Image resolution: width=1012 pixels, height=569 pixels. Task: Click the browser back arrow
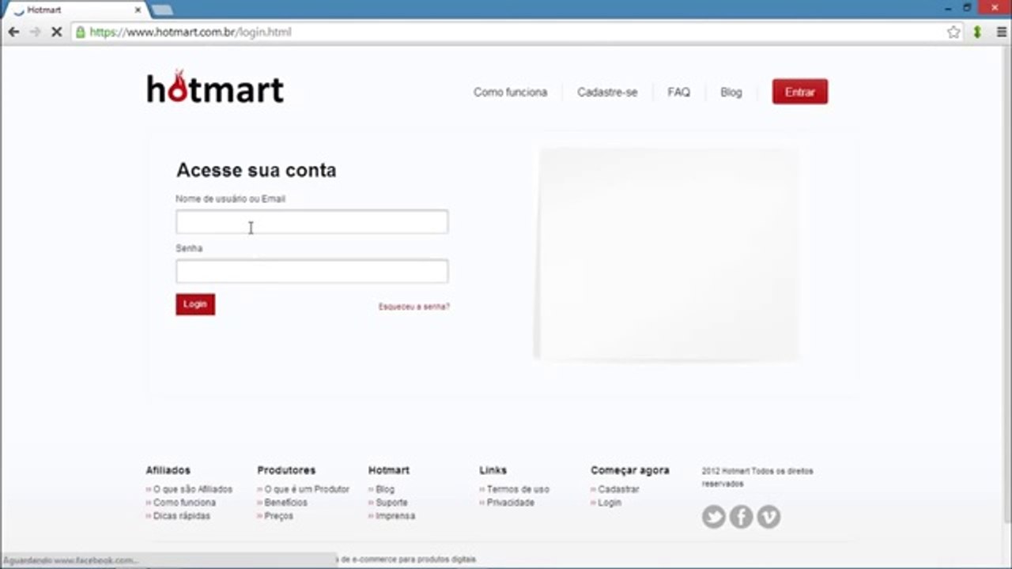pos(13,32)
